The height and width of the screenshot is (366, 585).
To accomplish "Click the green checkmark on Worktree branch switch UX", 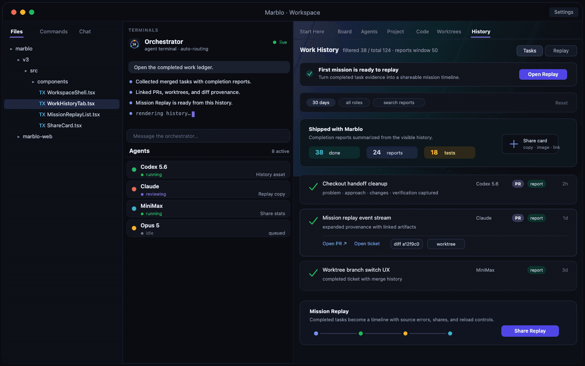I will (x=313, y=273).
